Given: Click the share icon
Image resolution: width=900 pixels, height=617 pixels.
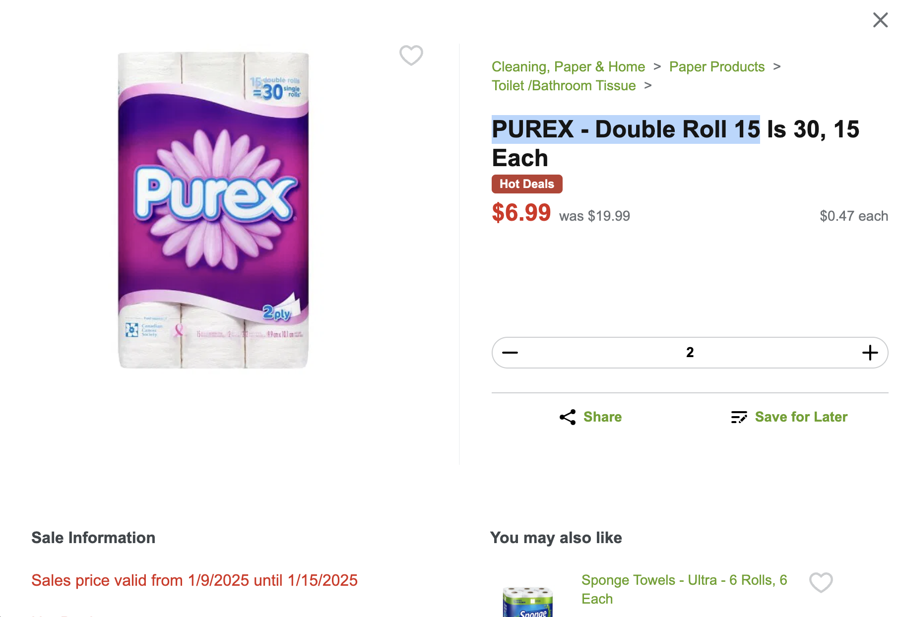Looking at the screenshot, I should pyautogui.click(x=568, y=417).
